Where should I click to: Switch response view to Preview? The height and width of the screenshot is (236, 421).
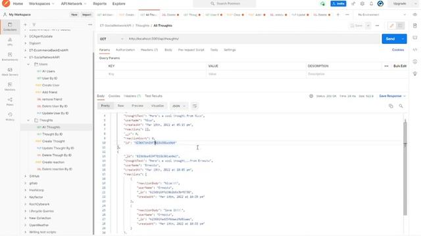(x=137, y=106)
